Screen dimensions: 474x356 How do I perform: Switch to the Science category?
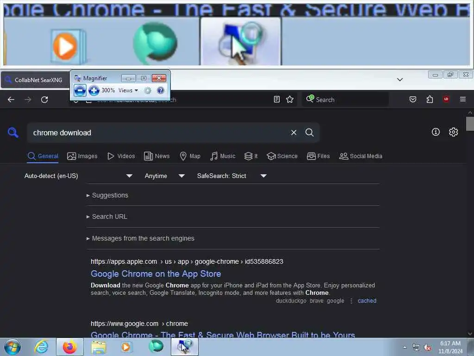pyautogui.click(x=282, y=156)
